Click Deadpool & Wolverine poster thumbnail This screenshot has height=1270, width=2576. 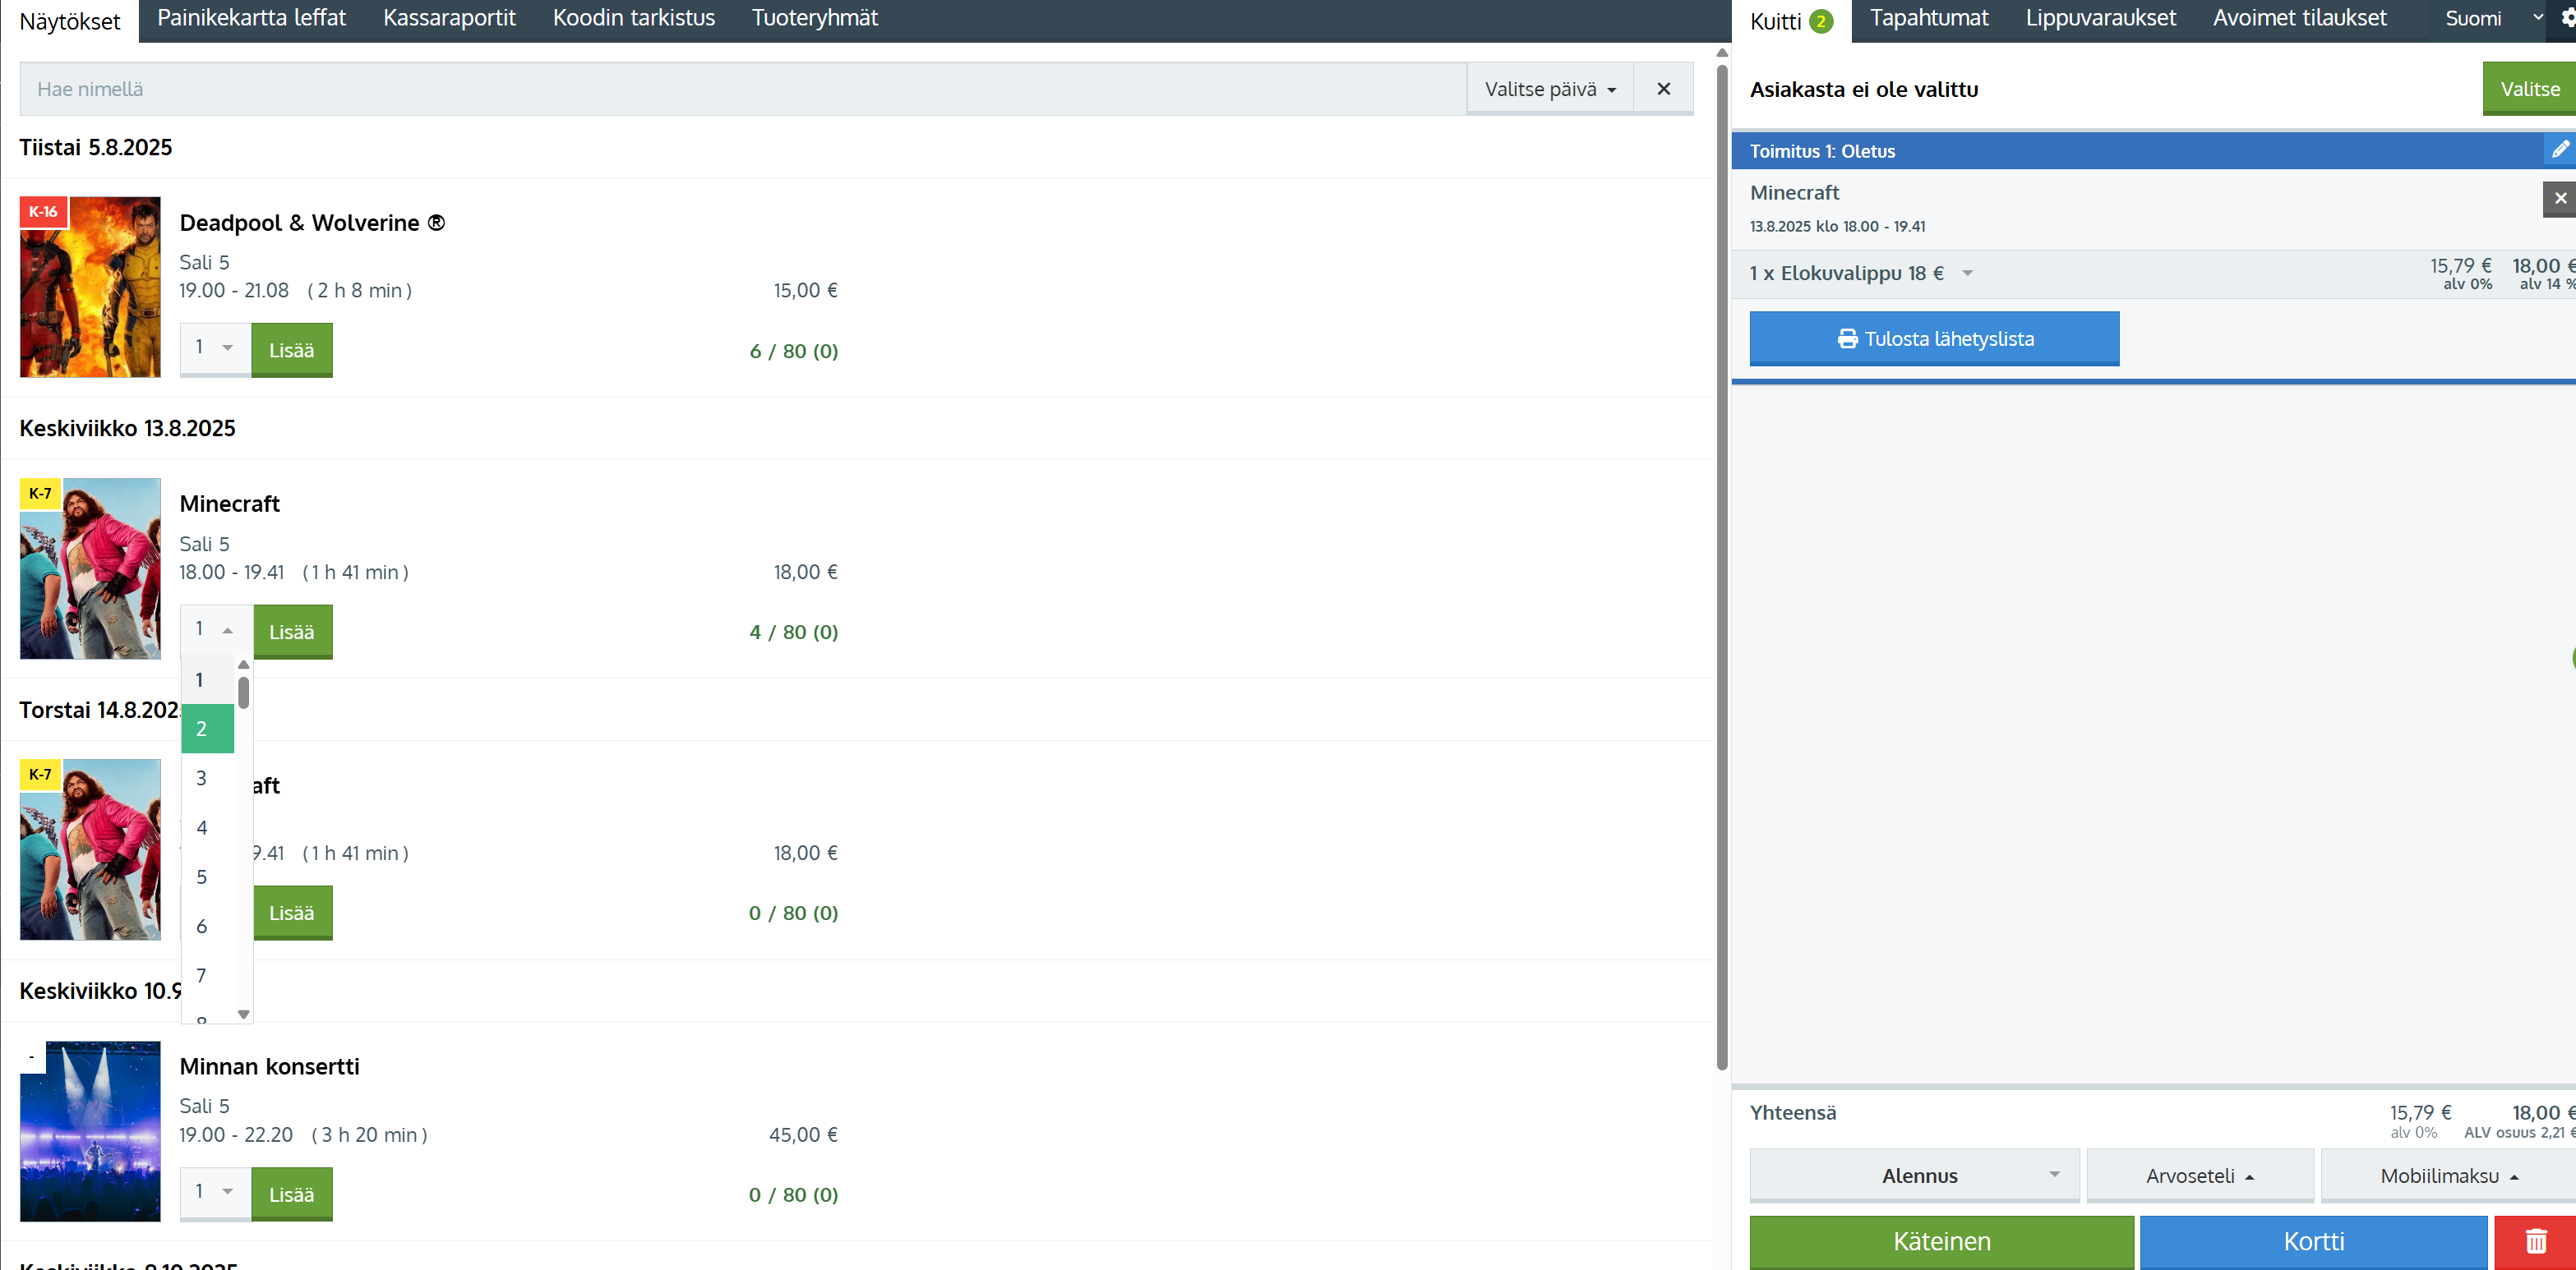[x=90, y=287]
